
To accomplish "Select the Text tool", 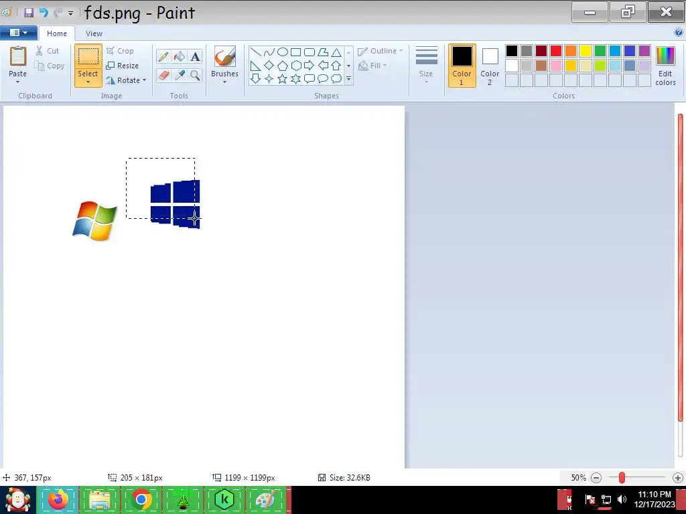I will coord(195,57).
